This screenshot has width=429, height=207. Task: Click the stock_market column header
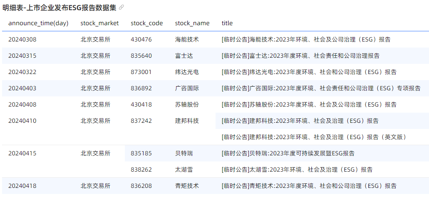(x=100, y=23)
